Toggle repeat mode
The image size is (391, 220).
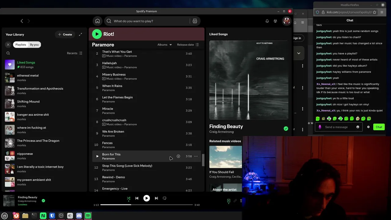(x=165, y=198)
